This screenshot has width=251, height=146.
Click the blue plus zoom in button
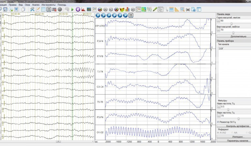tap(114, 16)
